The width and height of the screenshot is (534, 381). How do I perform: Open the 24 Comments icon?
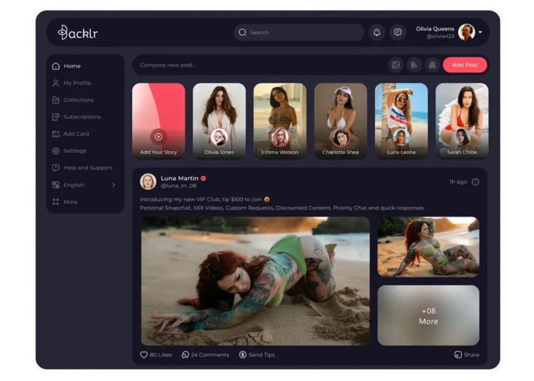(185, 355)
